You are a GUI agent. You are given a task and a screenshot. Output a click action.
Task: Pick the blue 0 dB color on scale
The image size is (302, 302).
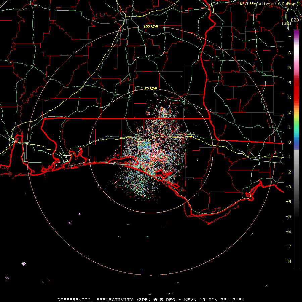pos(296,142)
